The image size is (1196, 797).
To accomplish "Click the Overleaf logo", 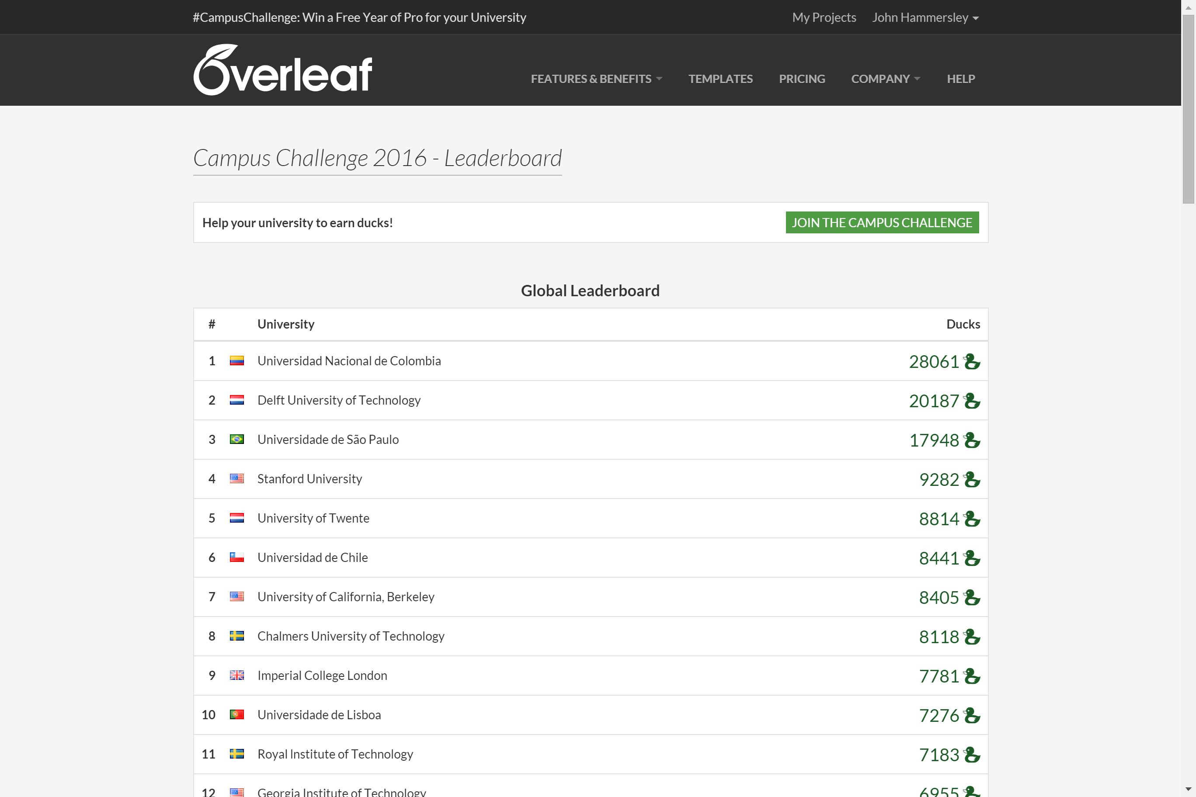I will tap(283, 70).
